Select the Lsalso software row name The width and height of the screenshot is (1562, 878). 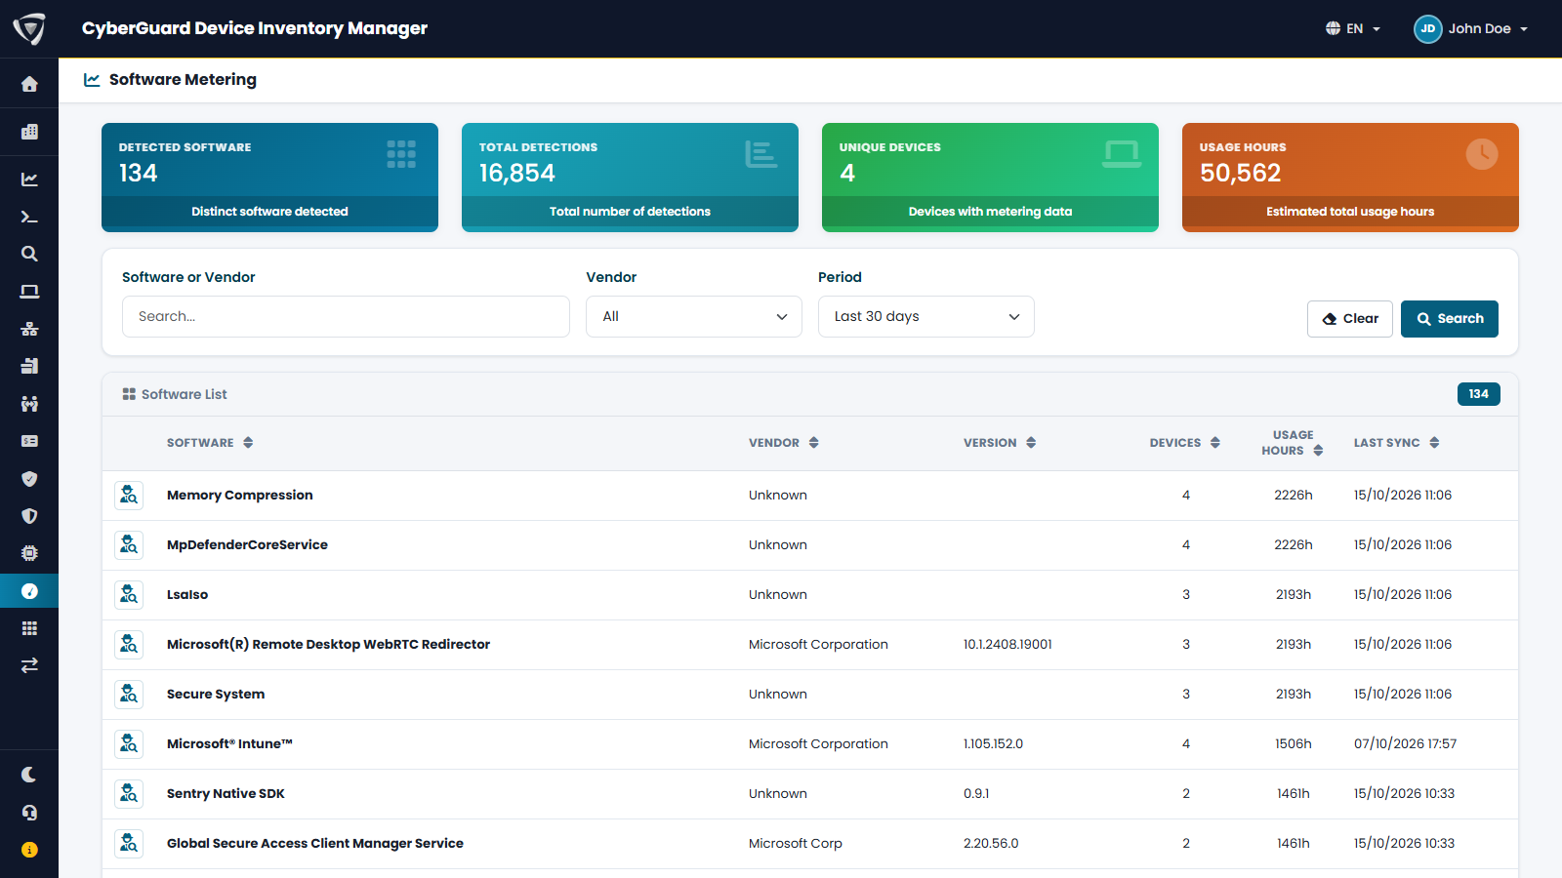(x=187, y=595)
